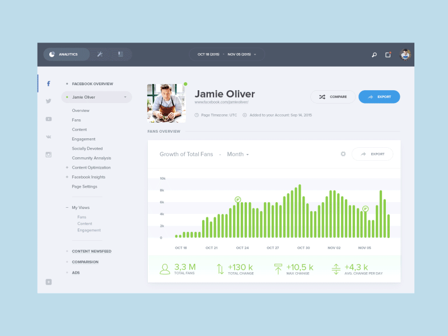448x336 pixels.
Task: Click the Added to your Account icon
Action: pos(245,115)
